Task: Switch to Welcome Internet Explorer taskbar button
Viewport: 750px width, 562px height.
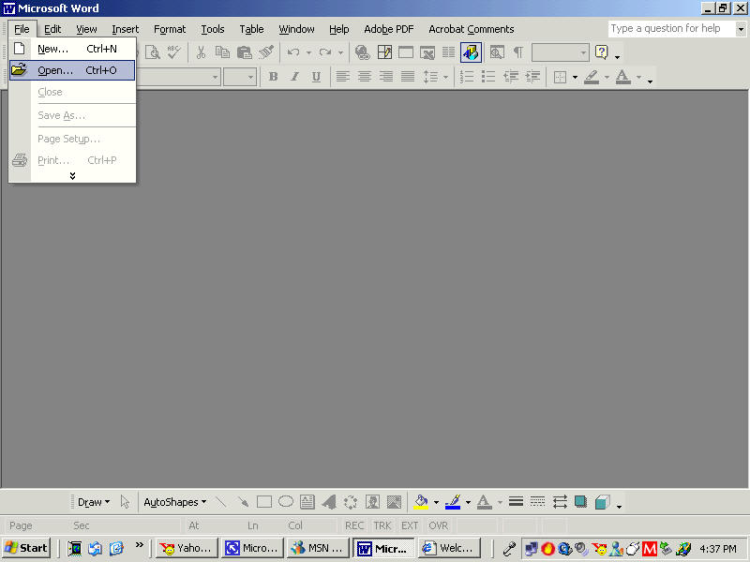Action: [449, 548]
